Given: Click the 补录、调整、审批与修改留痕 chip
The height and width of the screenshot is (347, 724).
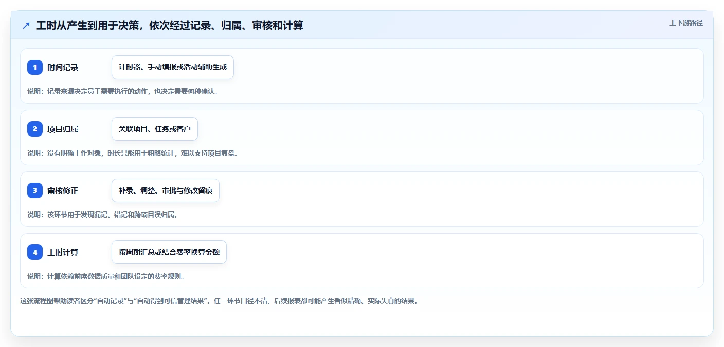Looking at the screenshot, I should coord(166,190).
